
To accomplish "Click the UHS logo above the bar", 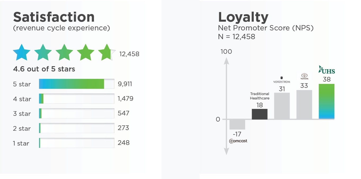I will [x=327, y=70].
